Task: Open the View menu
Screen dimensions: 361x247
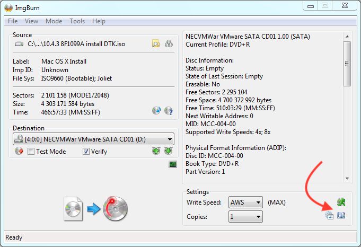Action: point(32,21)
